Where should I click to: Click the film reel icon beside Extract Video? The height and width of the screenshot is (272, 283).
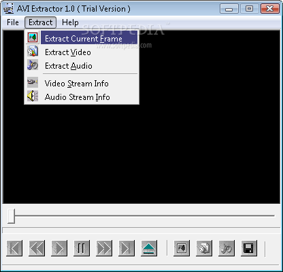33,51
